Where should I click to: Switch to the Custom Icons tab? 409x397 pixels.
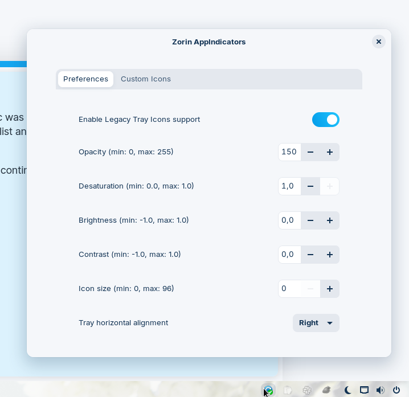[x=146, y=79]
